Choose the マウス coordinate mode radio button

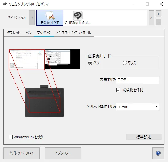[x=125, y=63]
